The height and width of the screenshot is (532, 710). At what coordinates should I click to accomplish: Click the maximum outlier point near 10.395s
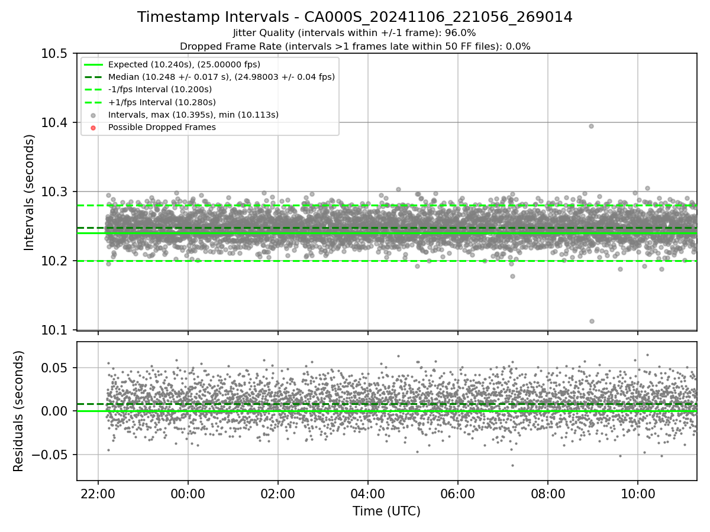(x=591, y=126)
